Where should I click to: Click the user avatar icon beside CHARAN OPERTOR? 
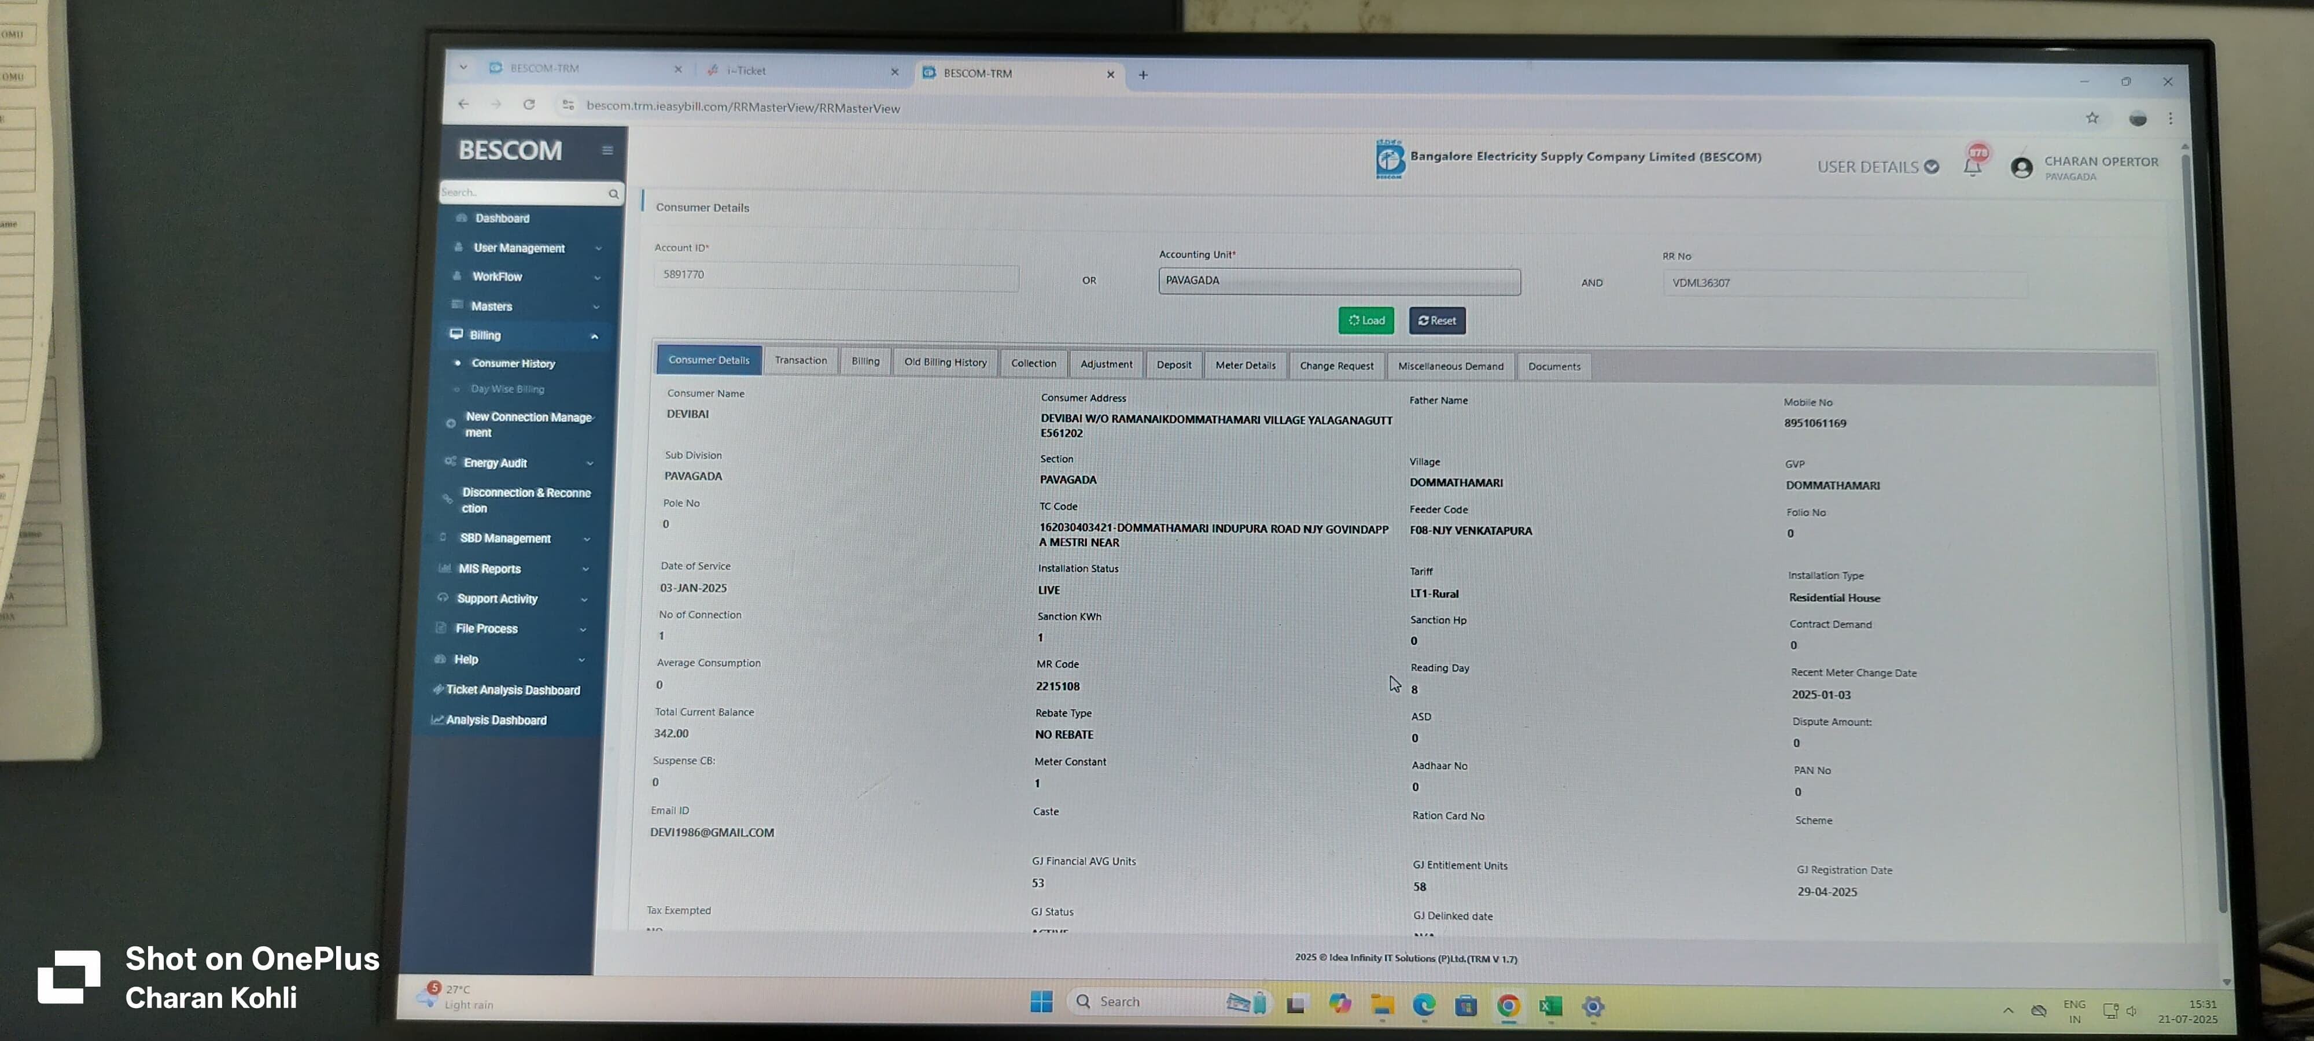pos(2021,168)
